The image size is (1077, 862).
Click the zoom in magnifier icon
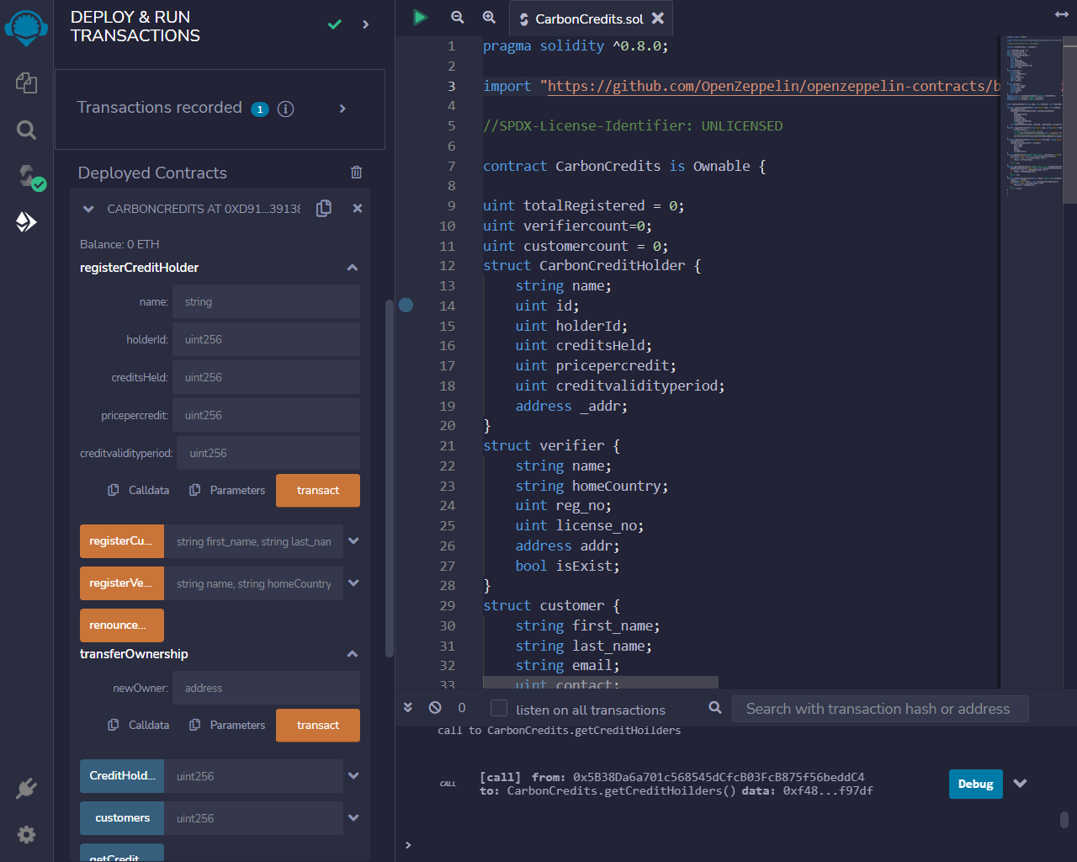(x=489, y=17)
